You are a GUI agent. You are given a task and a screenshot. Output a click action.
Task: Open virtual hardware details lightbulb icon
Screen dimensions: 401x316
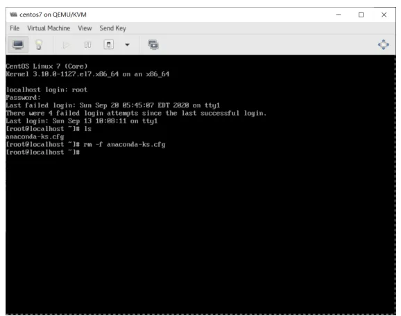click(x=39, y=45)
